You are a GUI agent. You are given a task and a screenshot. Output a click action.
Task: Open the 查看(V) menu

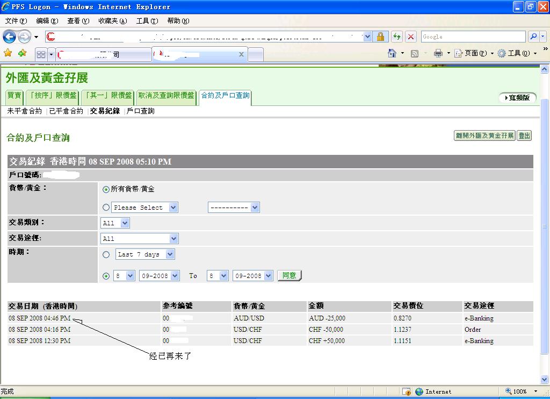coord(78,21)
